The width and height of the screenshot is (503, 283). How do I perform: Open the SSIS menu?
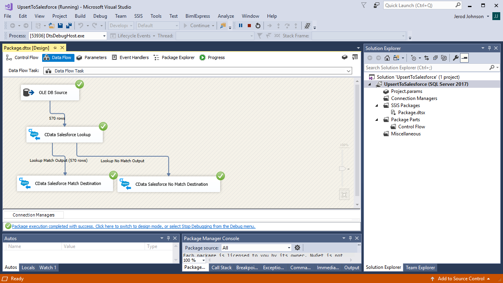[x=139, y=16]
